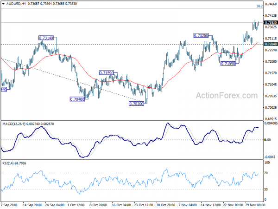Click the RSI 70 level axis label
The image size is (278, 209).
coord(266,173)
